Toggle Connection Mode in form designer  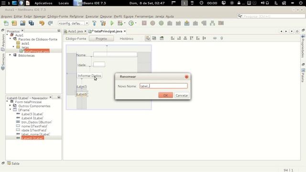154,38
